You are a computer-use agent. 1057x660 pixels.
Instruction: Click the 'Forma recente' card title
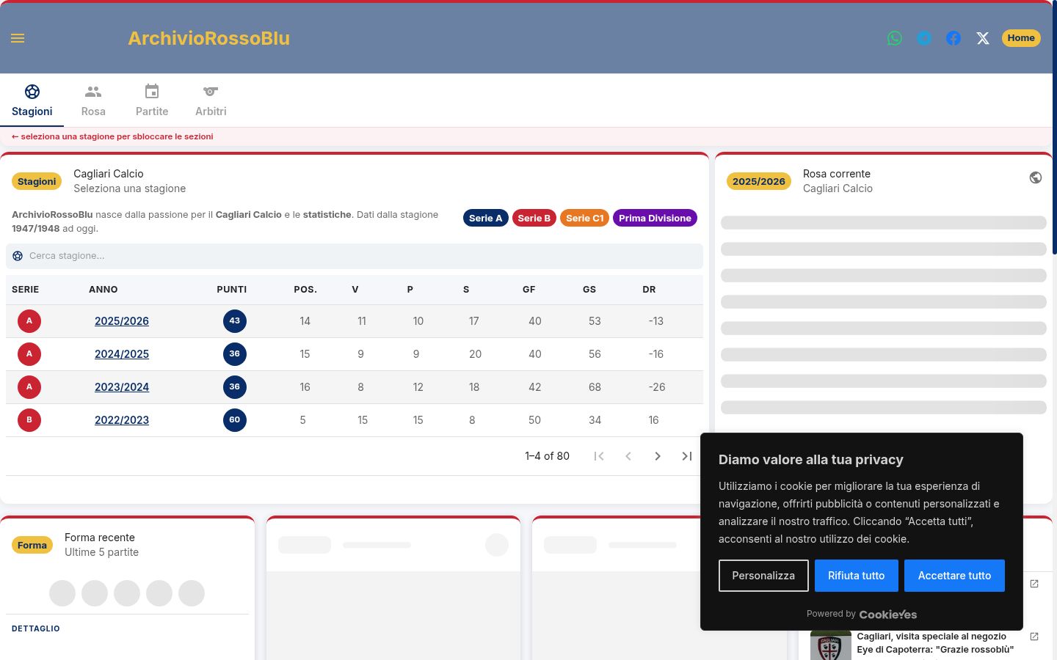[100, 538]
